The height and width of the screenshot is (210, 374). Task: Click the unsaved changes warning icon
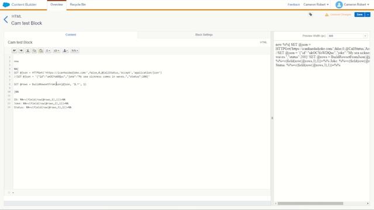pos(327,15)
